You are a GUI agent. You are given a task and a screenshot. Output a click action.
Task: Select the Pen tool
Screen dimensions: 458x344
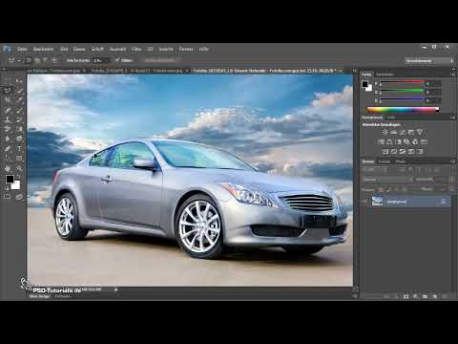coord(8,148)
